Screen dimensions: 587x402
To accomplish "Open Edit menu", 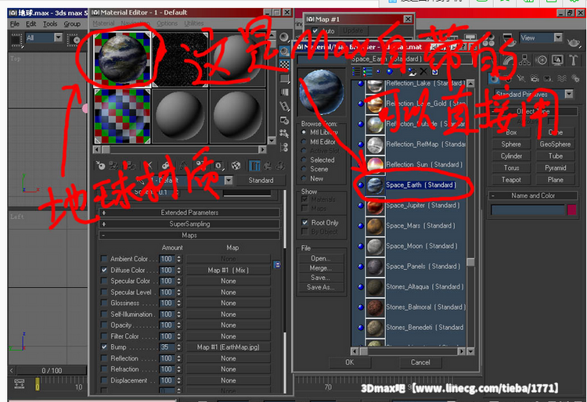I will (x=31, y=23).
